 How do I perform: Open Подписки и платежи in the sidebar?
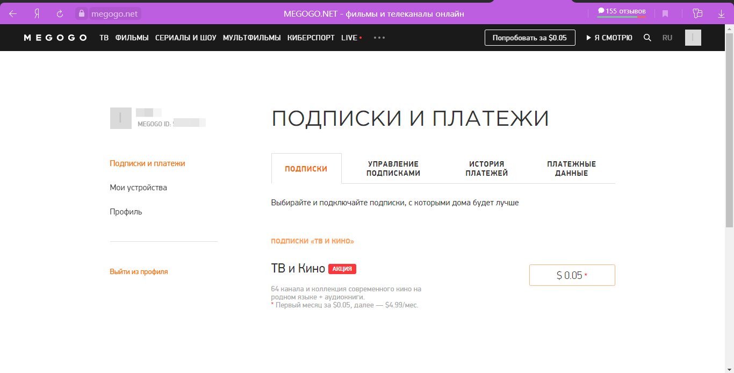[x=147, y=163]
